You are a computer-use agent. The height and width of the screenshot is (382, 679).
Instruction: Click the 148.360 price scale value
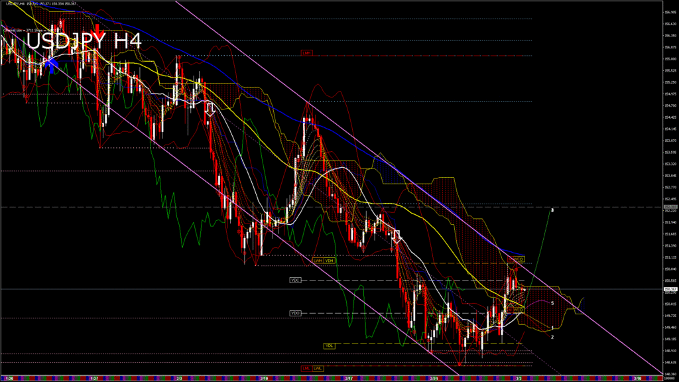click(x=670, y=374)
